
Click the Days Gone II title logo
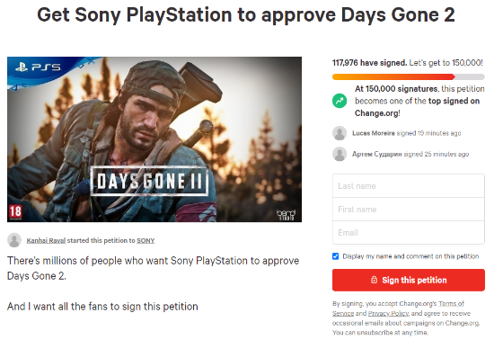coord(149,181)
